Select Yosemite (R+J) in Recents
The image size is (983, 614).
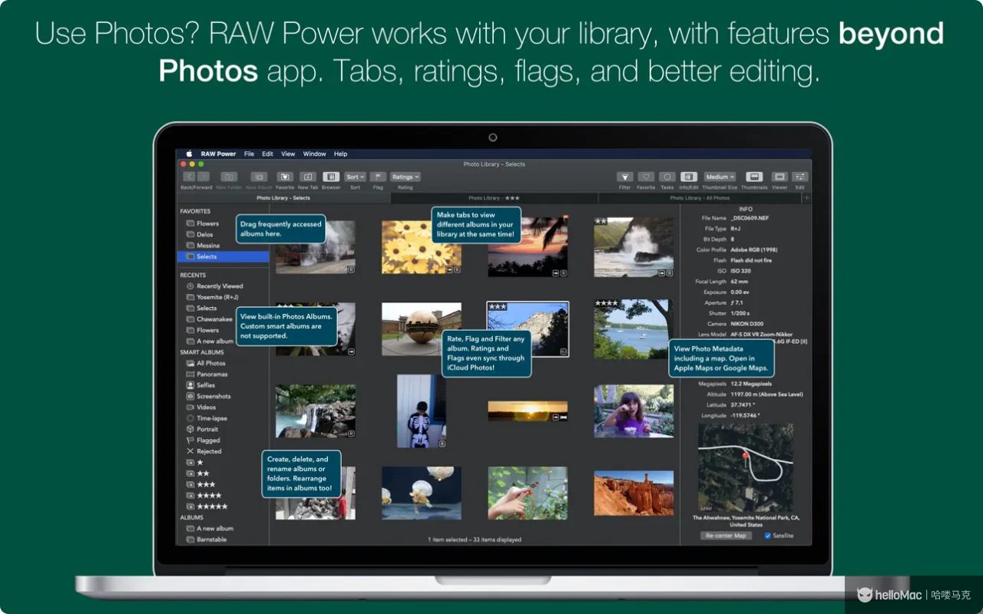(213, 297)
